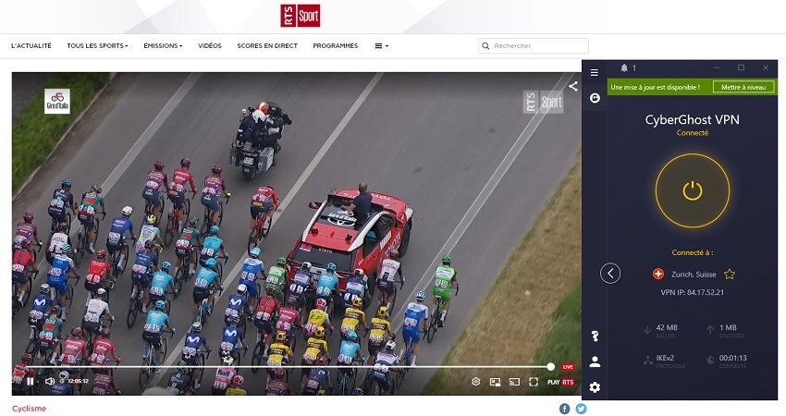Viewport: 786px width, 416px height.
Task: Share the live video stream
Action: (x=572, y=86)
